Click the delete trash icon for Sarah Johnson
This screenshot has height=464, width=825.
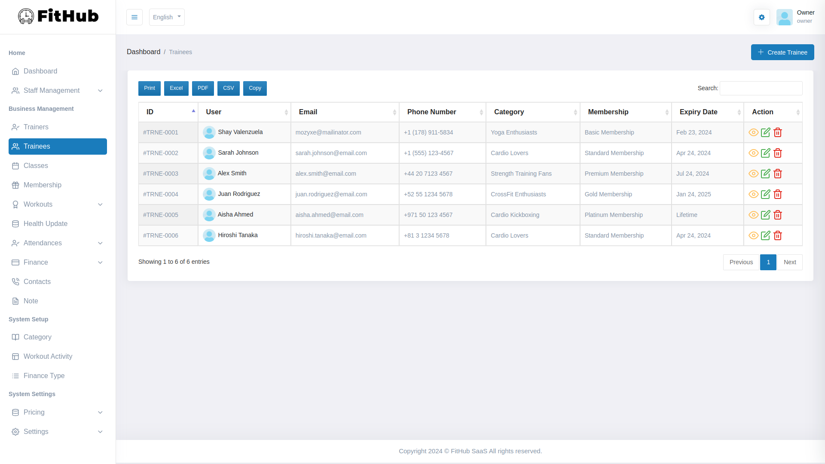778,153
